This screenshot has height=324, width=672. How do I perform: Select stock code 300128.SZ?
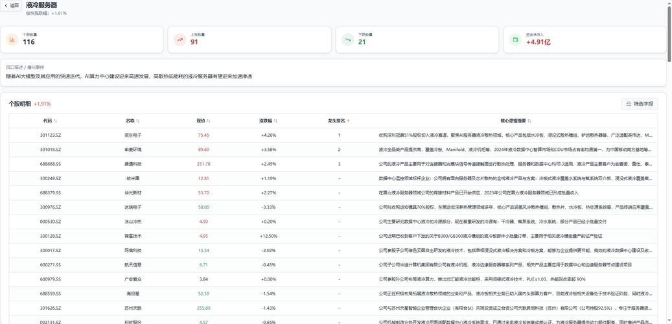51,236
